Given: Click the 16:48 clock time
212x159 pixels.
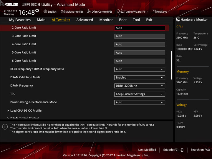Looking at the screenshot, I should [26, 12].
